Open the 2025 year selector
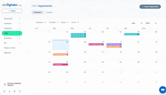The image size is (166, 95). 151,23
